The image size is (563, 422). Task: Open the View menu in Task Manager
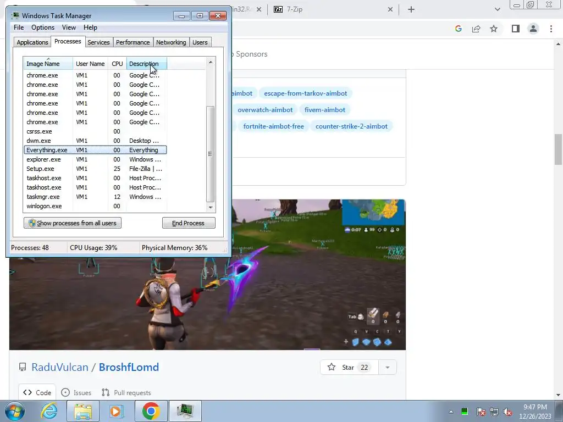[69, 27]
